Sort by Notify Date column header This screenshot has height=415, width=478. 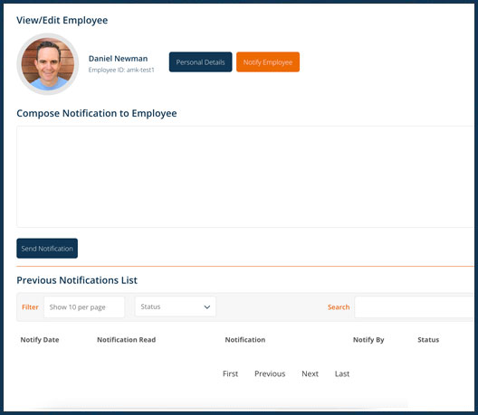[x=40, y=340]
